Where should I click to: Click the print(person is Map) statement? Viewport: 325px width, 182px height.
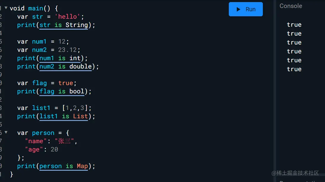point(56,166)
